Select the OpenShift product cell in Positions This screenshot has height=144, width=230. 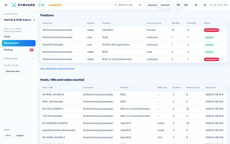pos(108,30)
